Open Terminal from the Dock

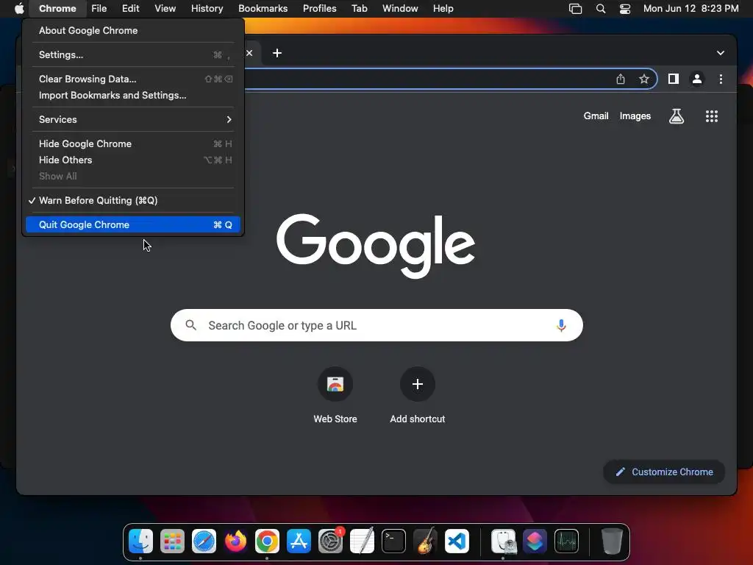coord(393,541)
